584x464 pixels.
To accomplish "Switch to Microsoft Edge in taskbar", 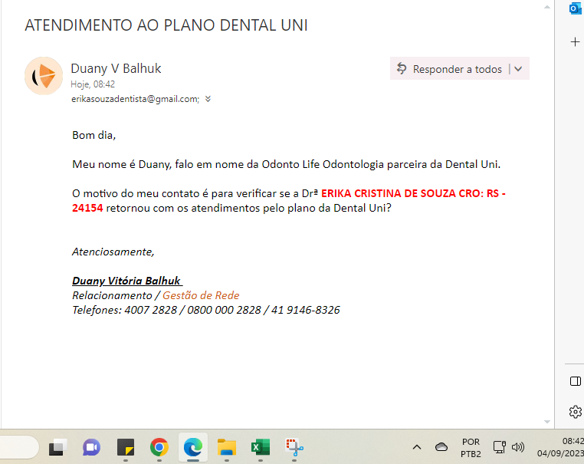I will pyautogui.click(x=193, y=447).
